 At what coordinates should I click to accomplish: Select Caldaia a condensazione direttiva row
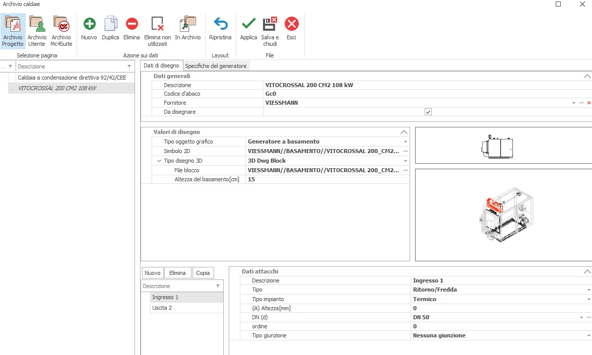[72, 78]
